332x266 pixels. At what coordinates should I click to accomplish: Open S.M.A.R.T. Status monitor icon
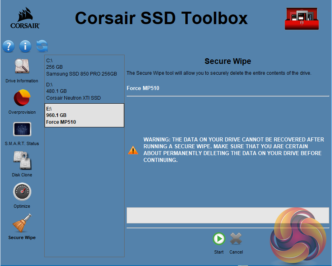[22, 129]
